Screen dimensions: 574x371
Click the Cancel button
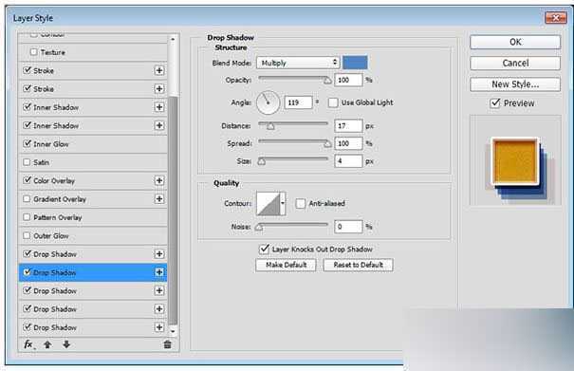[x=515, y=63]
